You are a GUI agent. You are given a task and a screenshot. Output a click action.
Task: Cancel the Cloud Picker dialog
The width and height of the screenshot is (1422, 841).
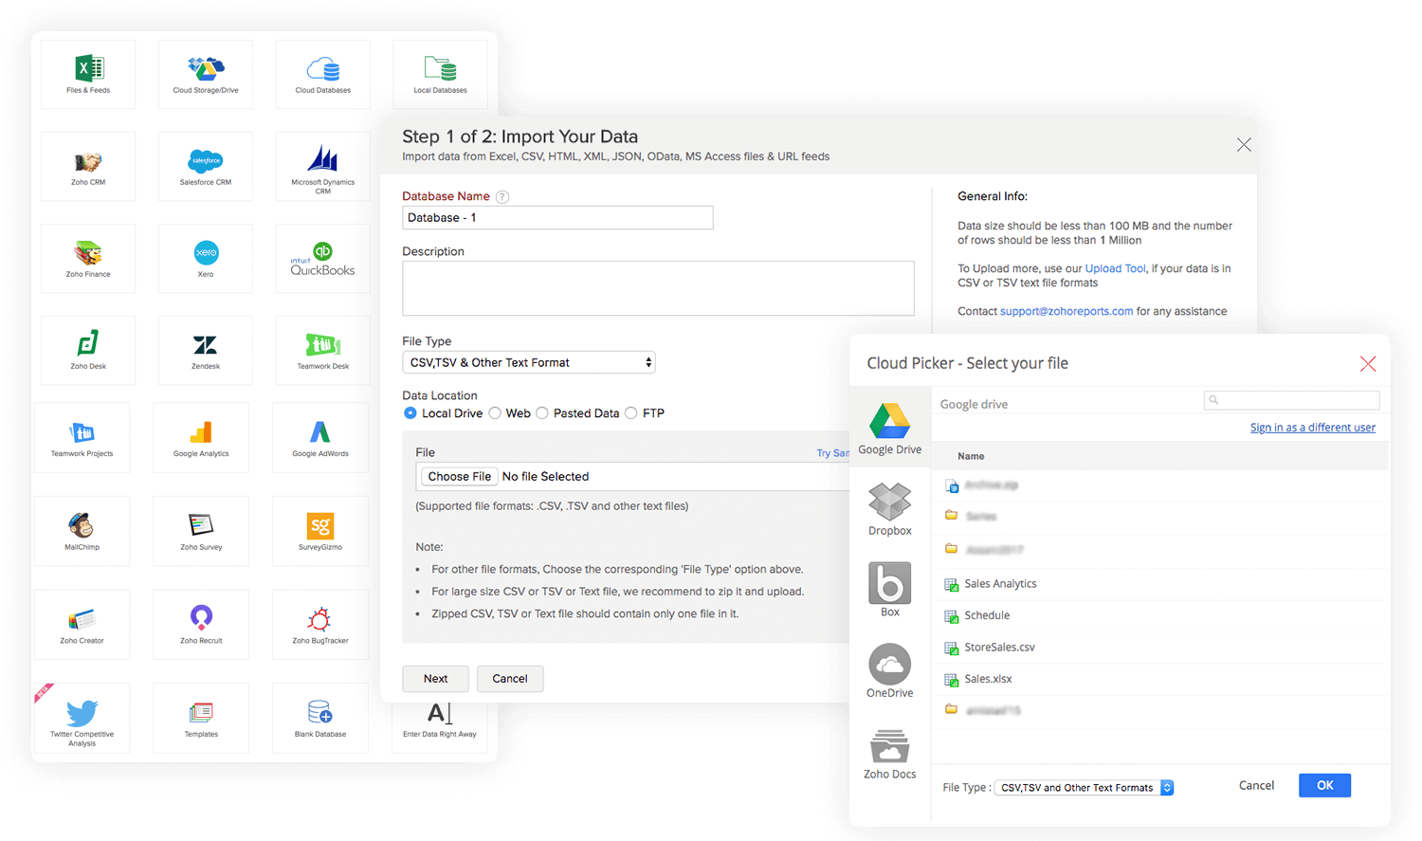[1257, 785]
